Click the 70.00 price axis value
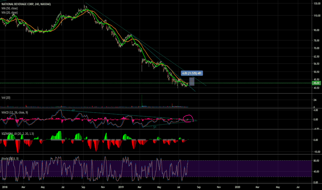 [317, 48]
